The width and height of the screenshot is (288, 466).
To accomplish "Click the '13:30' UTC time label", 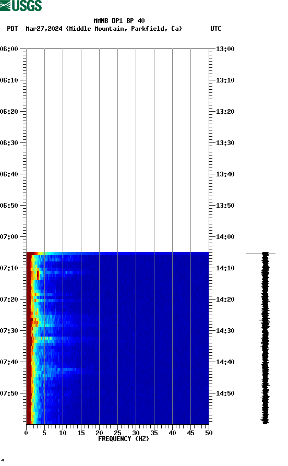I will [x=225, y=142].
